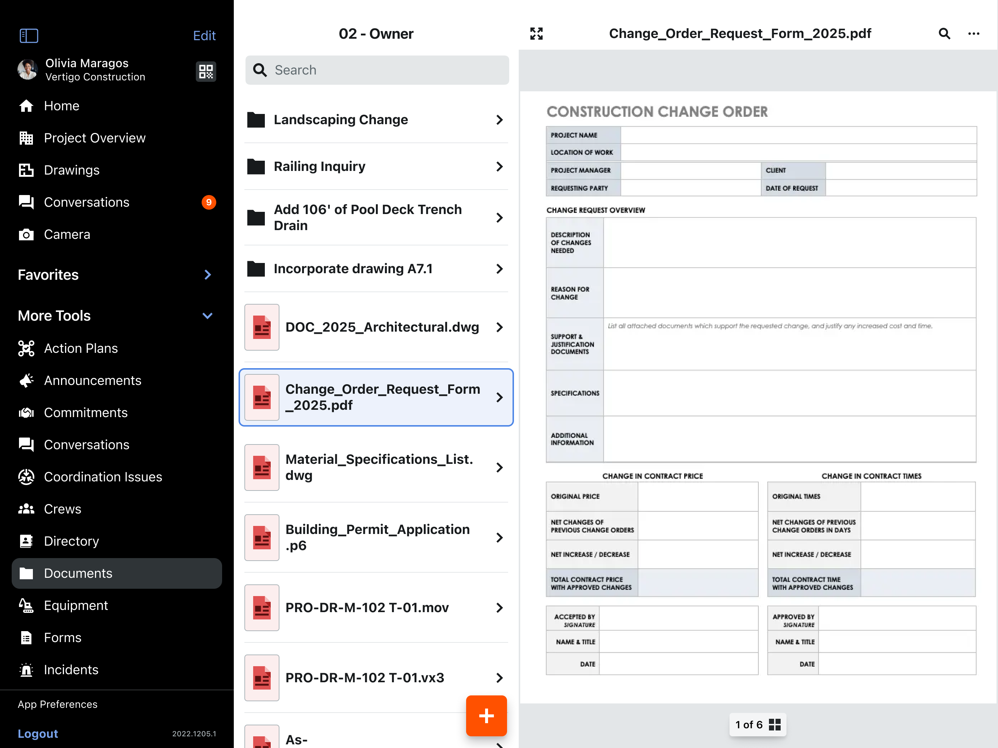The height and width of the screenshot is (748, 998).
Task: Open Camera from the sidebar
Action: click(x=67, y=234)
